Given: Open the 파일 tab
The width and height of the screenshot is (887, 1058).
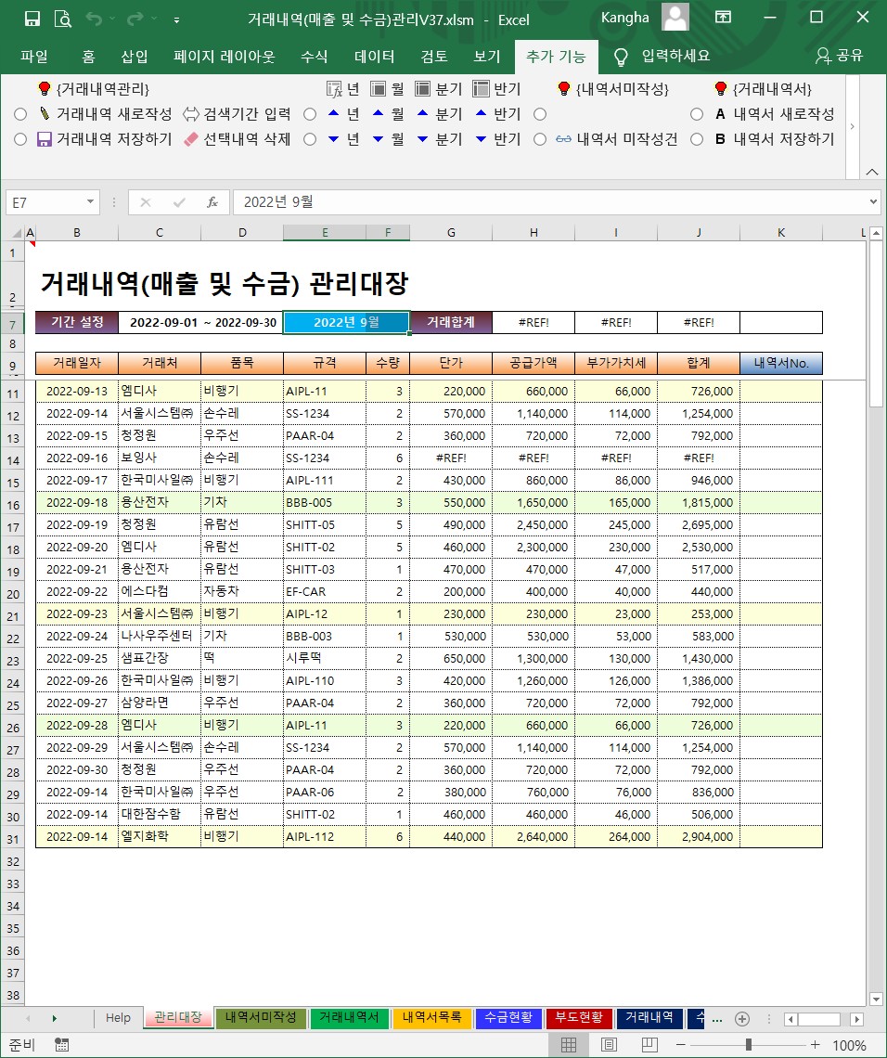Looking at the screenshot, I should pos(33,56).
